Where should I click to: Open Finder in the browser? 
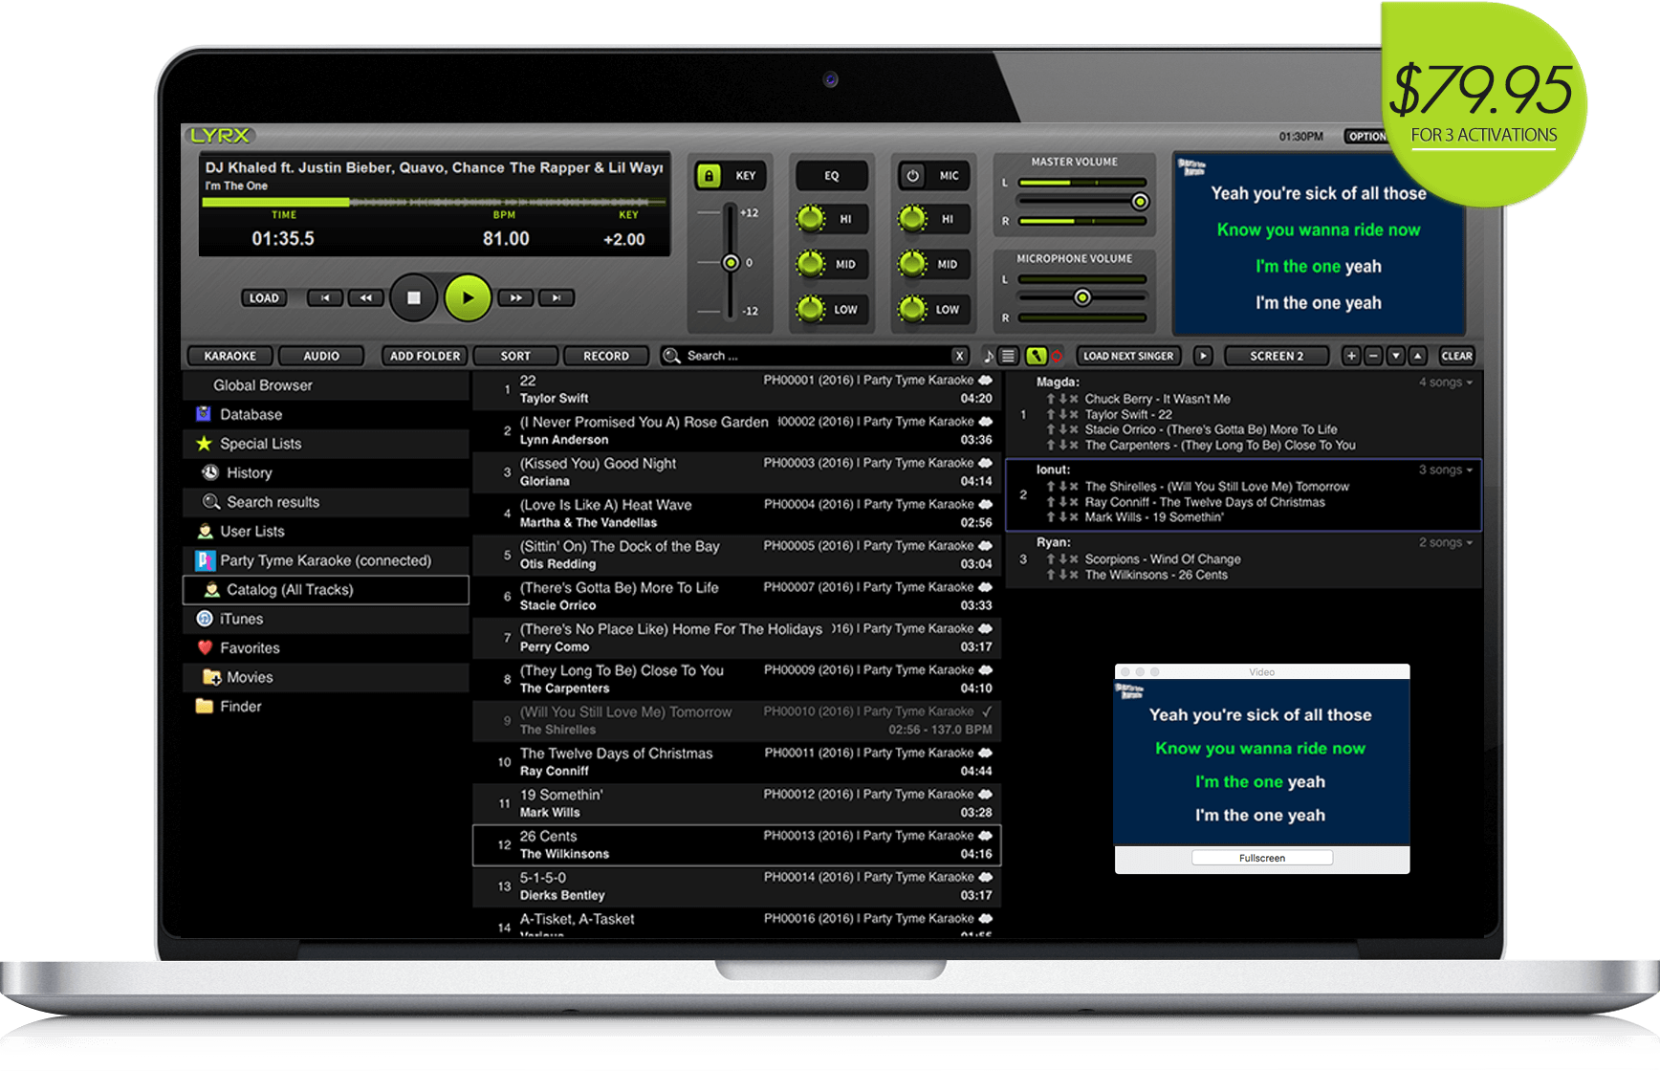click(325, 706)
